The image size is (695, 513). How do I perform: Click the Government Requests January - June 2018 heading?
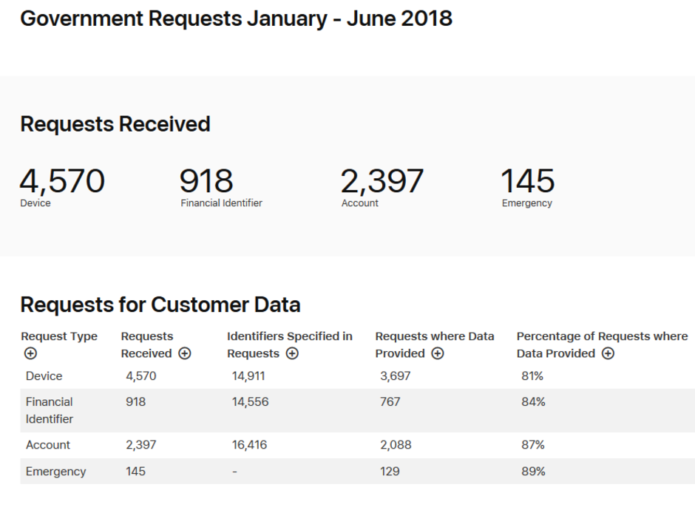click(x=236, y=18)
